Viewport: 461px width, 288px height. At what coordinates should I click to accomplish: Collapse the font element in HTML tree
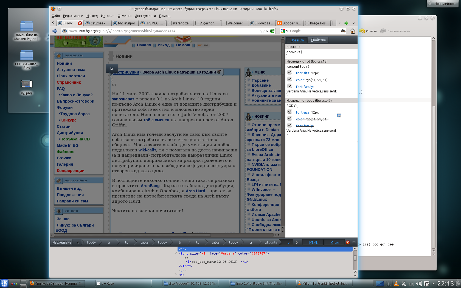[x=176, y=253]
